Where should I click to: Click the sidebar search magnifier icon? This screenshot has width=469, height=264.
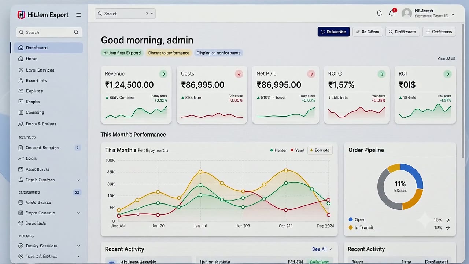tap(76, 32)
